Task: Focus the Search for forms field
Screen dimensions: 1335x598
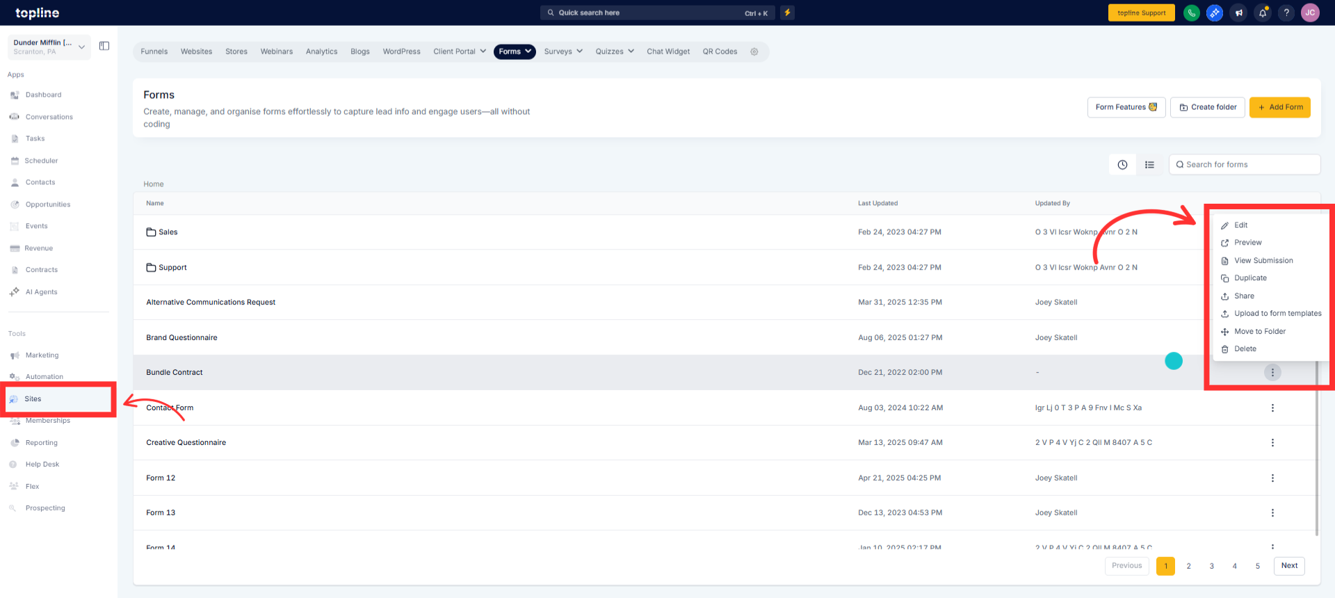Action: point(1245,165)
